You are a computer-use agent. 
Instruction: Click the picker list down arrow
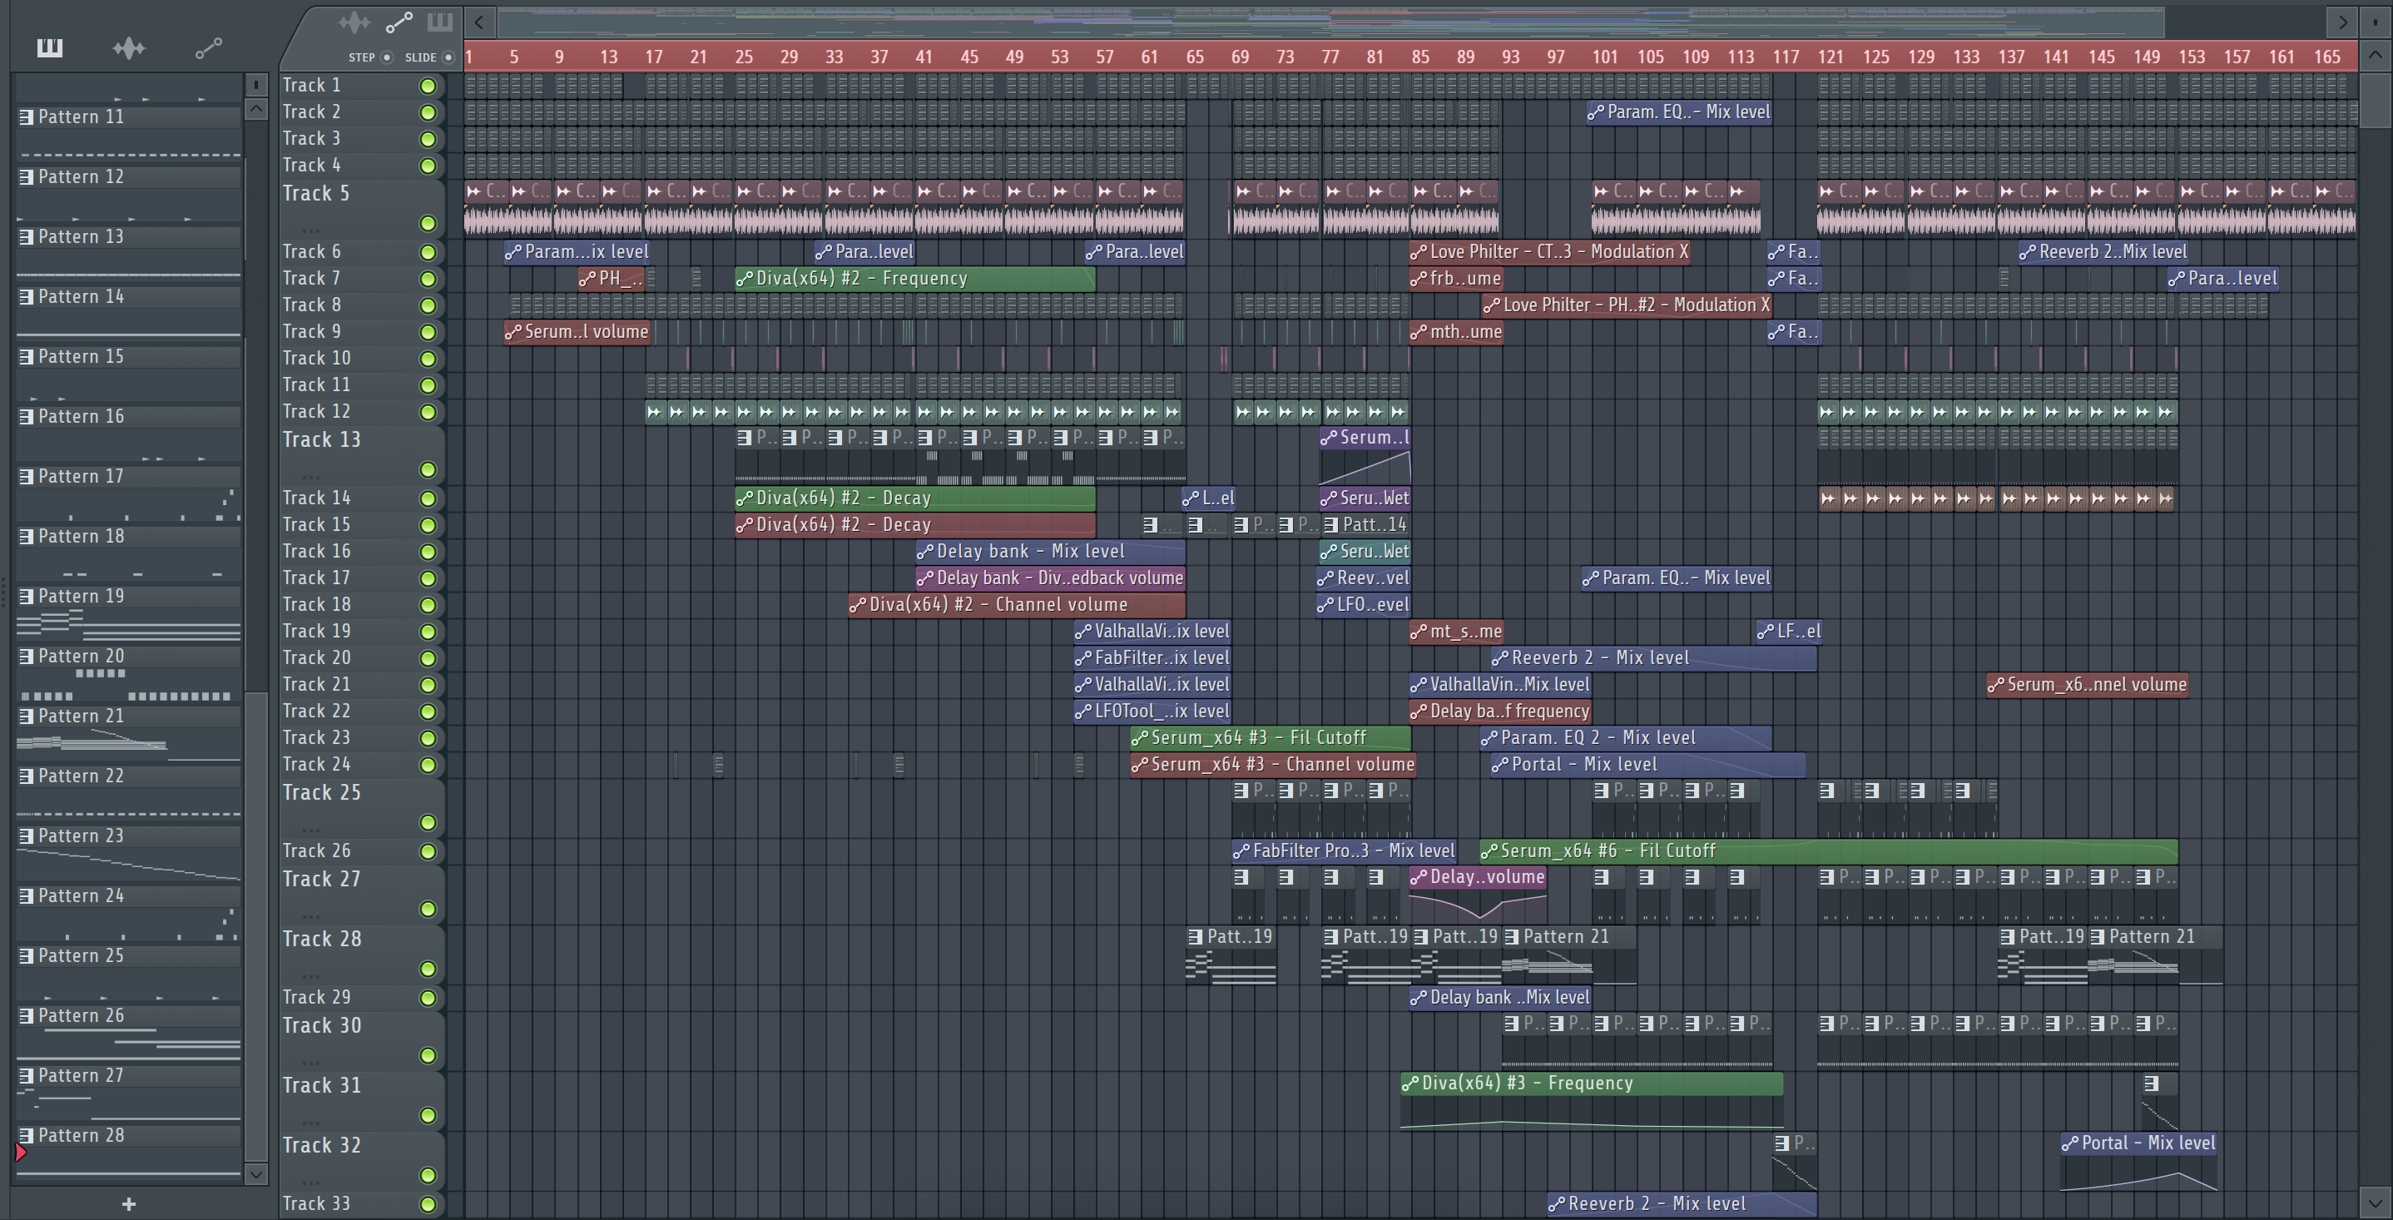pos(256,1174)
